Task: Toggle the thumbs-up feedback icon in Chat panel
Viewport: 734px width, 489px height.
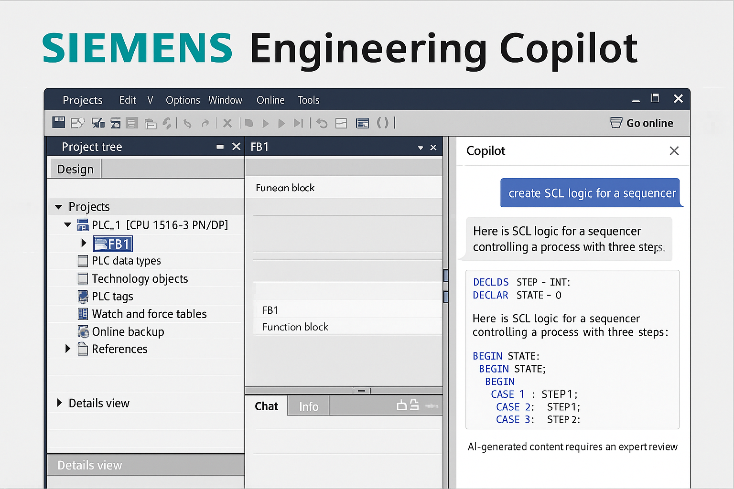Action: [401, 405]
